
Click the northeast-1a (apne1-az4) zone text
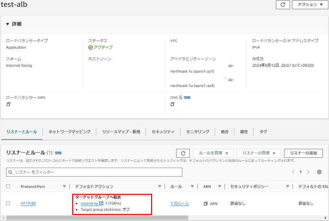192,85
